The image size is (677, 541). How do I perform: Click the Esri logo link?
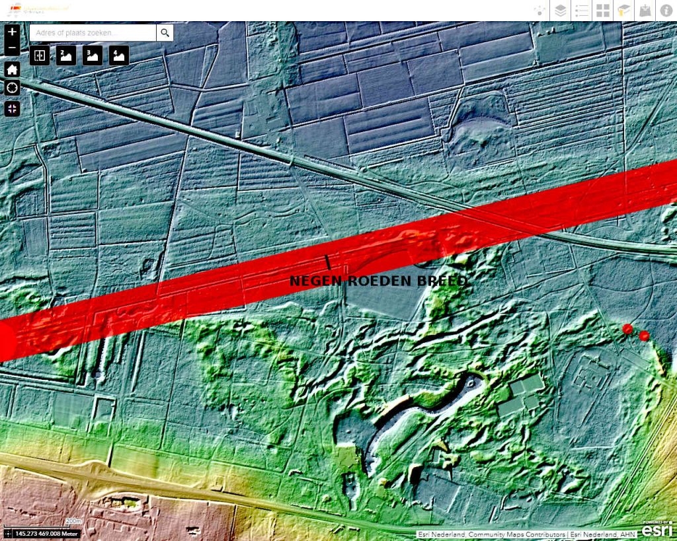click(656, 529)
